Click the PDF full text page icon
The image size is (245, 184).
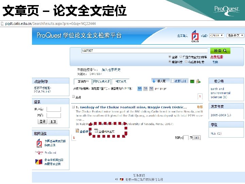click(96, 131)
